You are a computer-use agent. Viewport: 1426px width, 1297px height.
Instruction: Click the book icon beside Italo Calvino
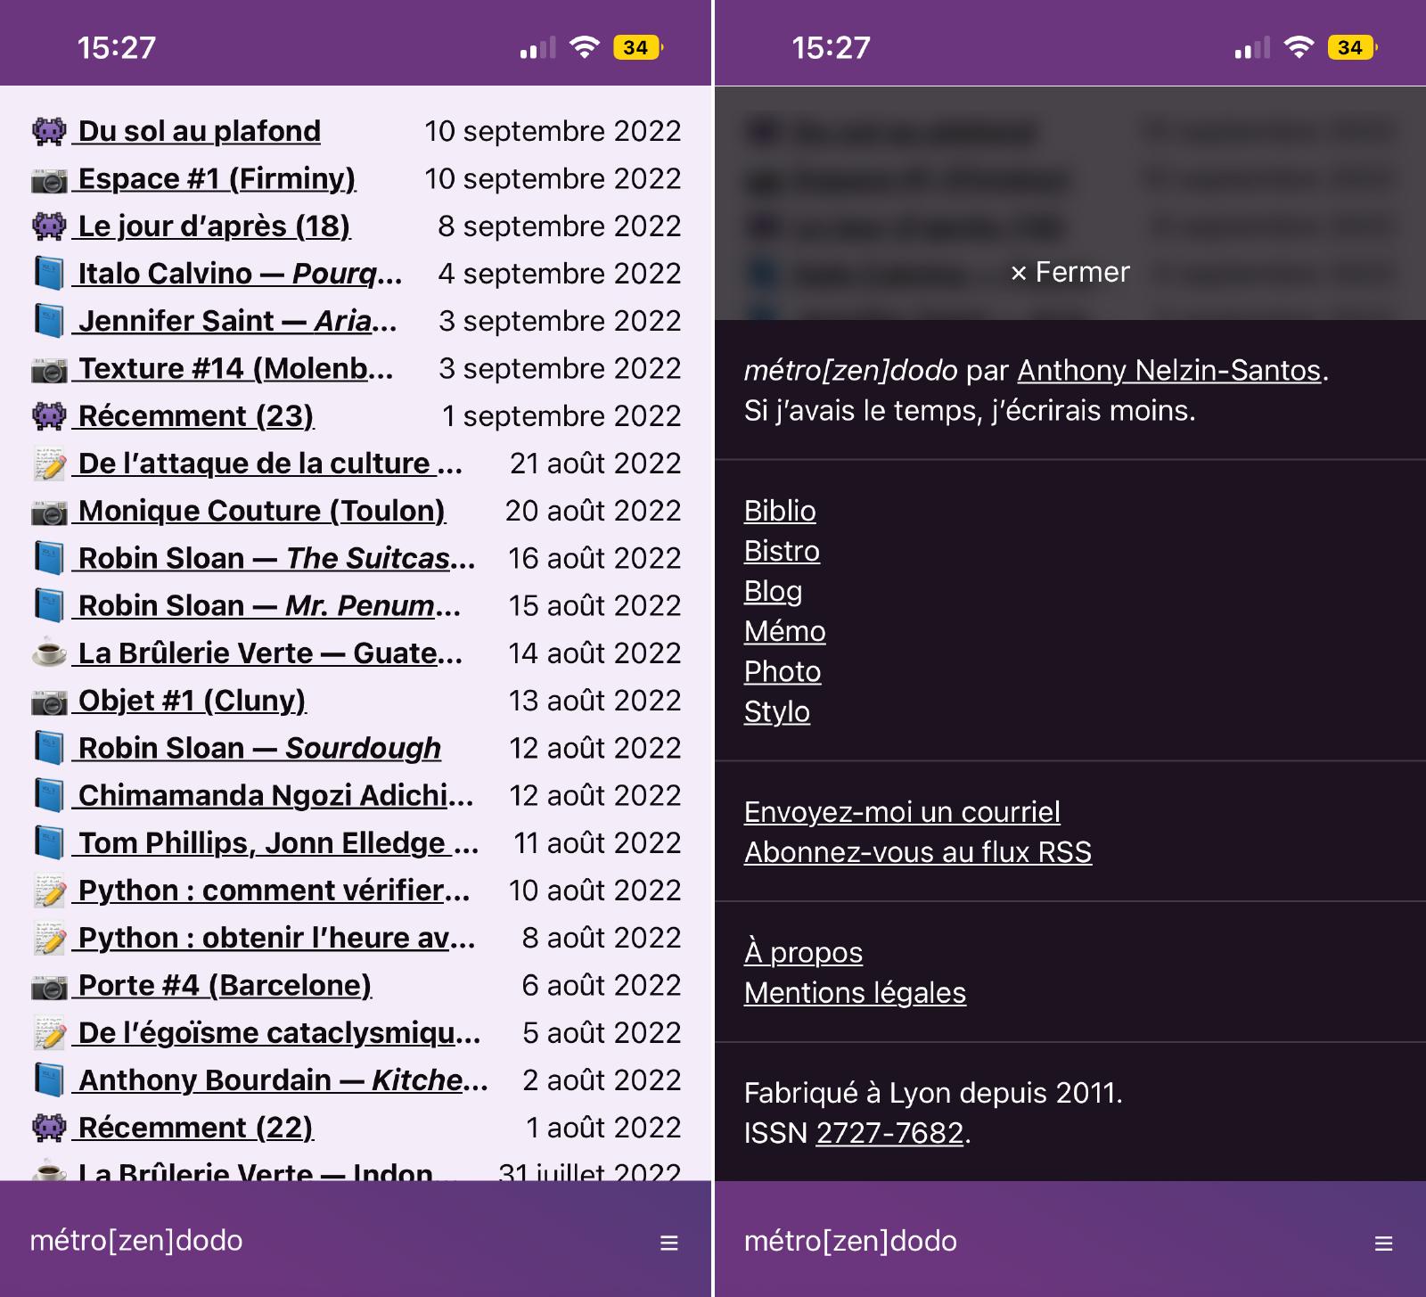[50, 273]
